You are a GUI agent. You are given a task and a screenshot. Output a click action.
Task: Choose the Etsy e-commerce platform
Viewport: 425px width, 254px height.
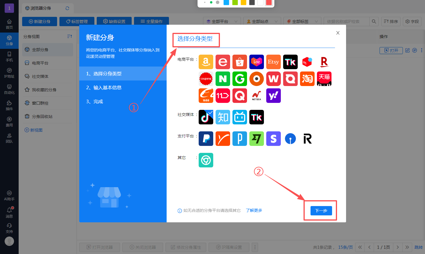pos(273,62)
